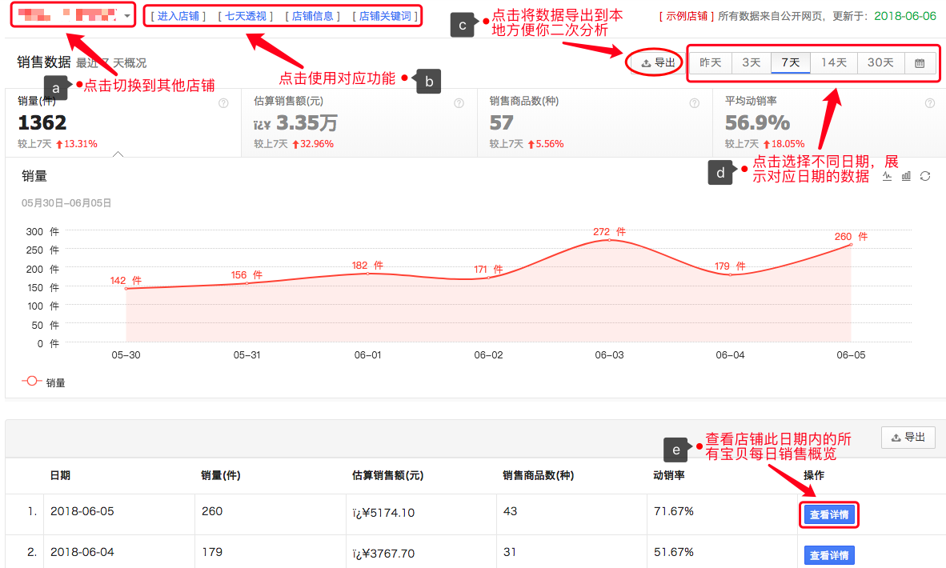Click the 05月30日–06月05日 range label
The image size is (946, 568).
66,203
